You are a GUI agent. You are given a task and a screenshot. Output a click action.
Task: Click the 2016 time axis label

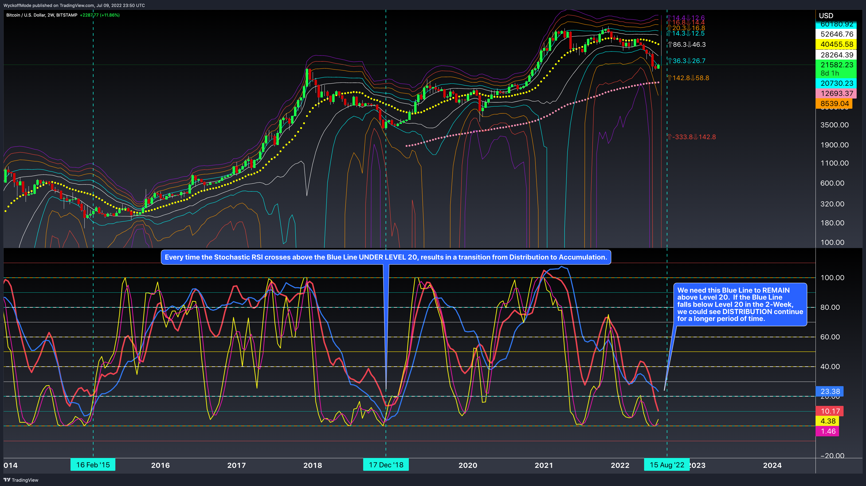tap(160, 465)
